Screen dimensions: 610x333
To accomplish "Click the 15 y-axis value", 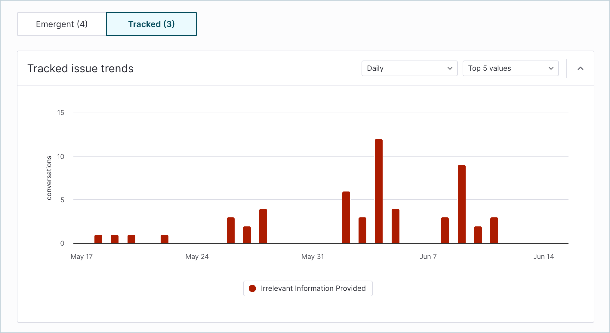I will coord(61,113).
